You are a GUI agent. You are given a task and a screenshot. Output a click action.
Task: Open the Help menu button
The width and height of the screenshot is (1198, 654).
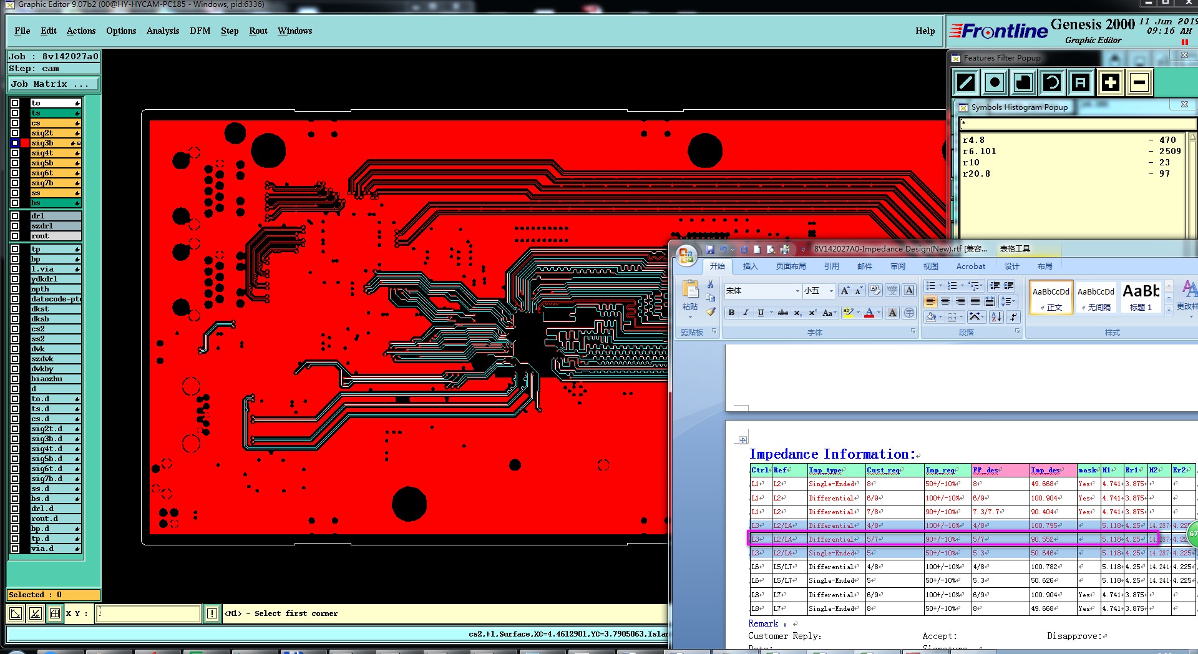click(x=925, y=31)
